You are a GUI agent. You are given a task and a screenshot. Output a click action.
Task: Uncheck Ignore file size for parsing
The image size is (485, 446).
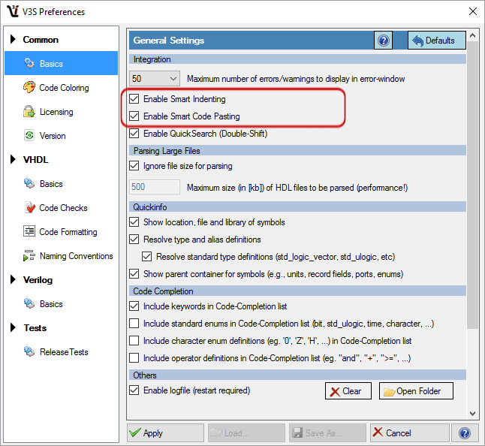click(134, 166)
